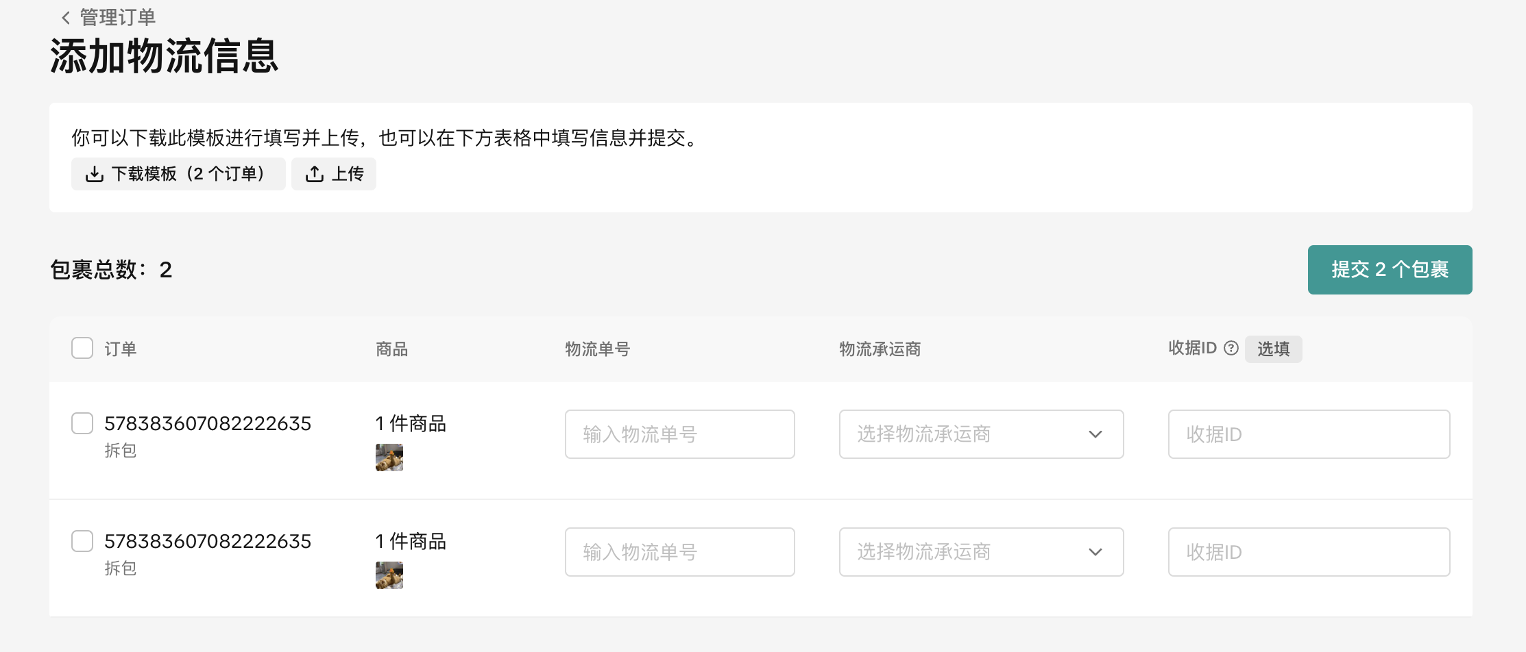
Task: Click the download icon on 下载模板 button
Action: [x=95, y=174]
